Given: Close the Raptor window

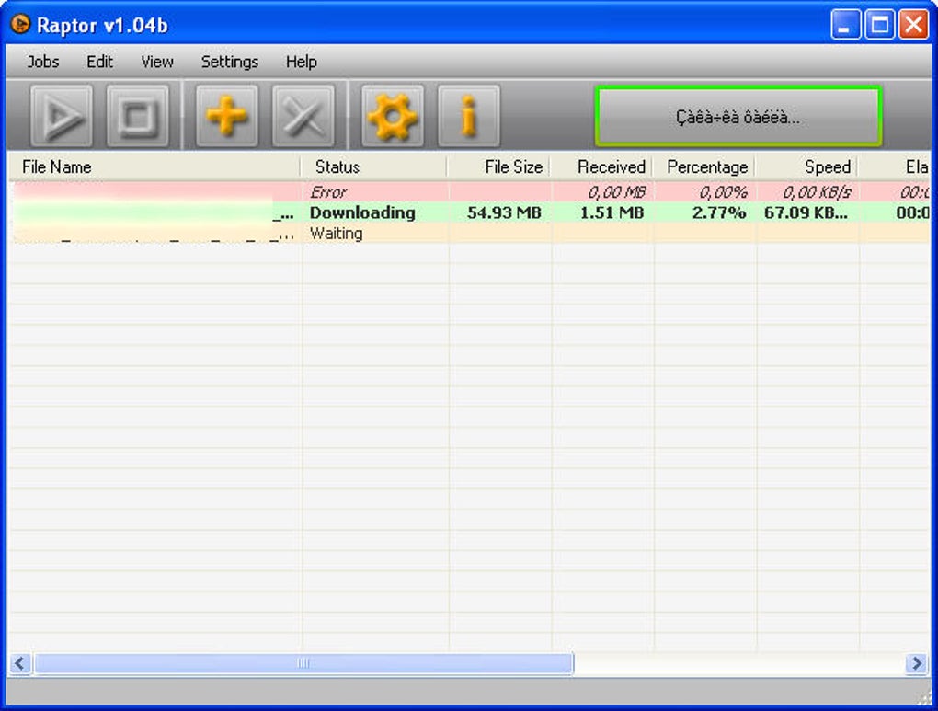Looking at the screenshot, I should pyautogui.click(x=913, y=25).
